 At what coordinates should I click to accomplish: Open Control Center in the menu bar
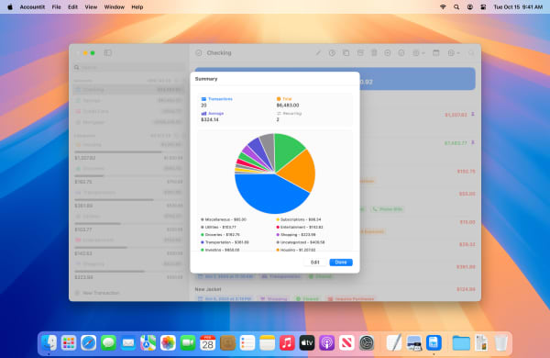[x=483, y=7]
